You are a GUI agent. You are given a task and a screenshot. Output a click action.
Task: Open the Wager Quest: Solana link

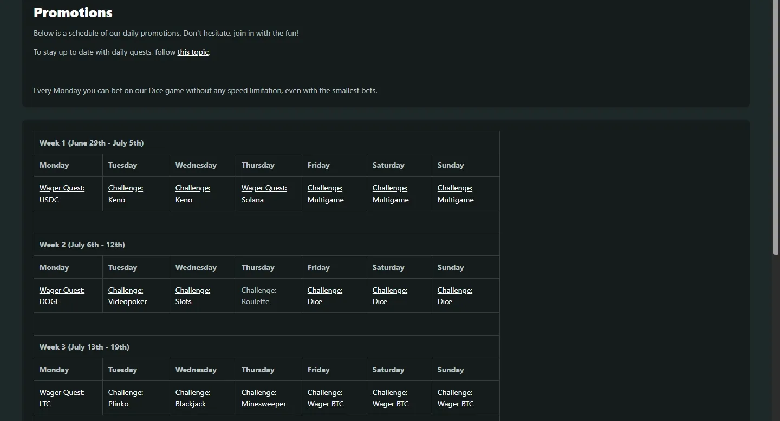point(264,194)
